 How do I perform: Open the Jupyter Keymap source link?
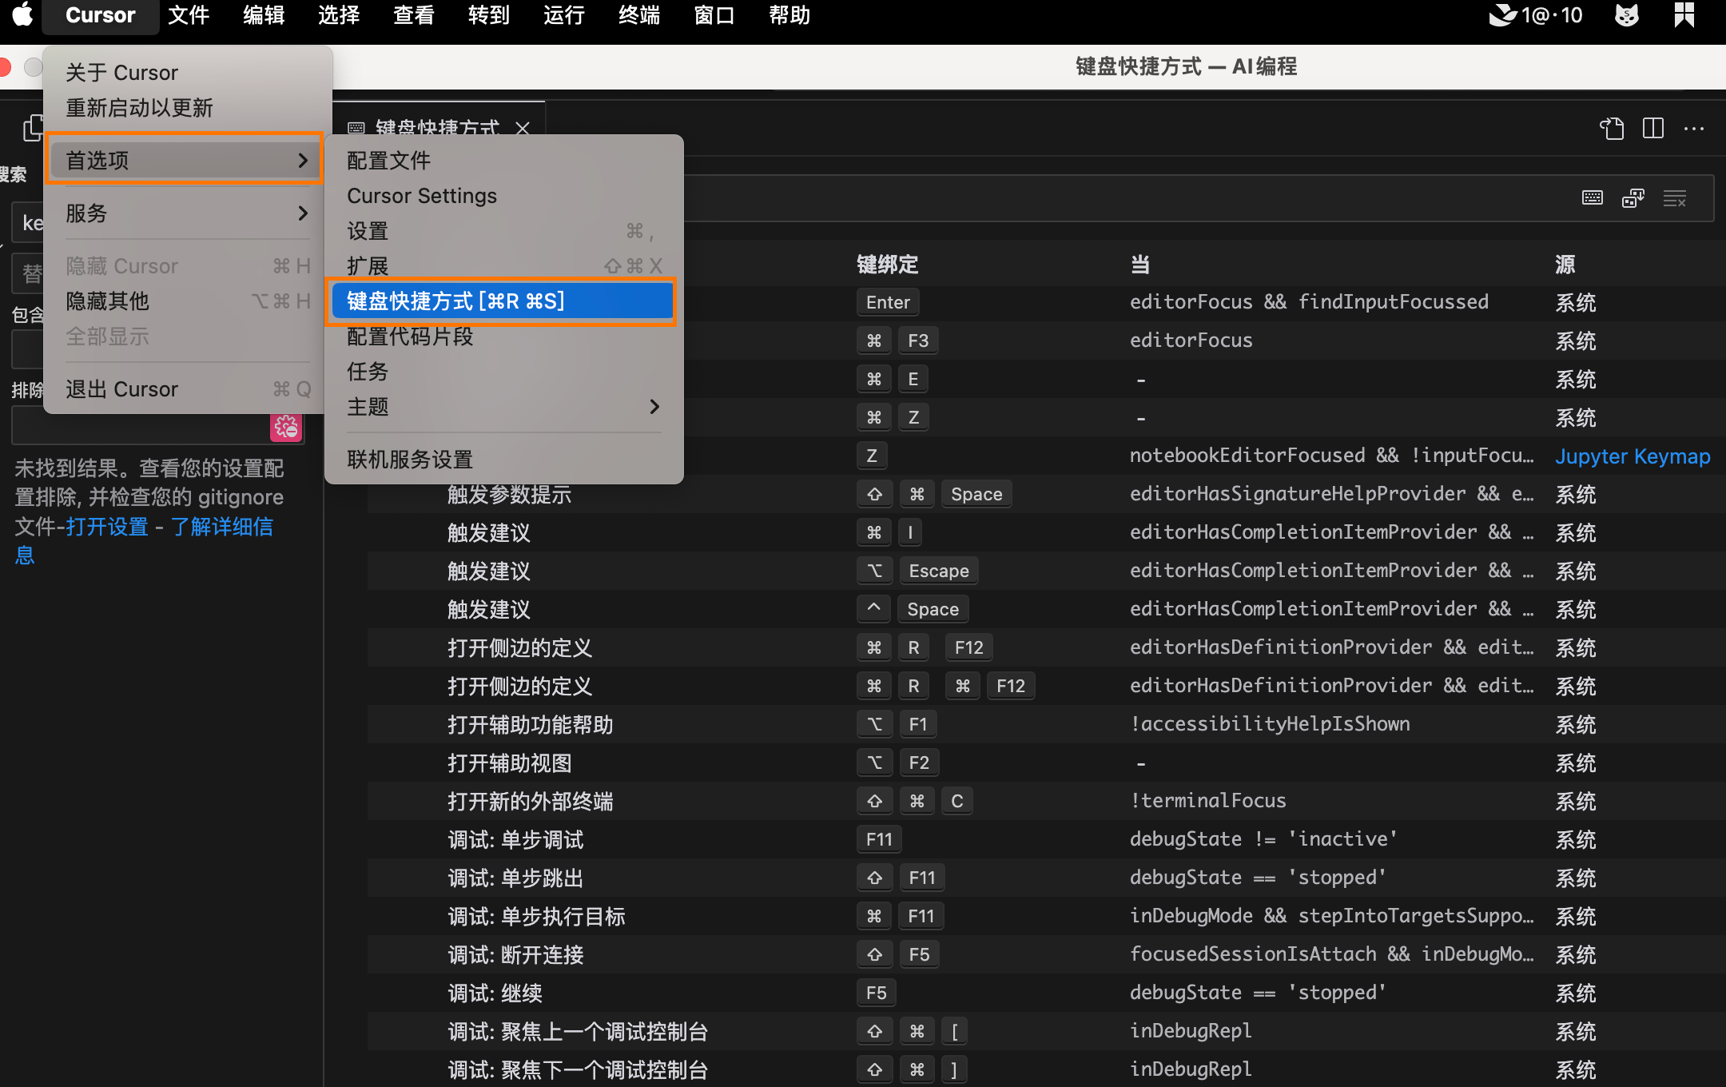point(1632,456)
